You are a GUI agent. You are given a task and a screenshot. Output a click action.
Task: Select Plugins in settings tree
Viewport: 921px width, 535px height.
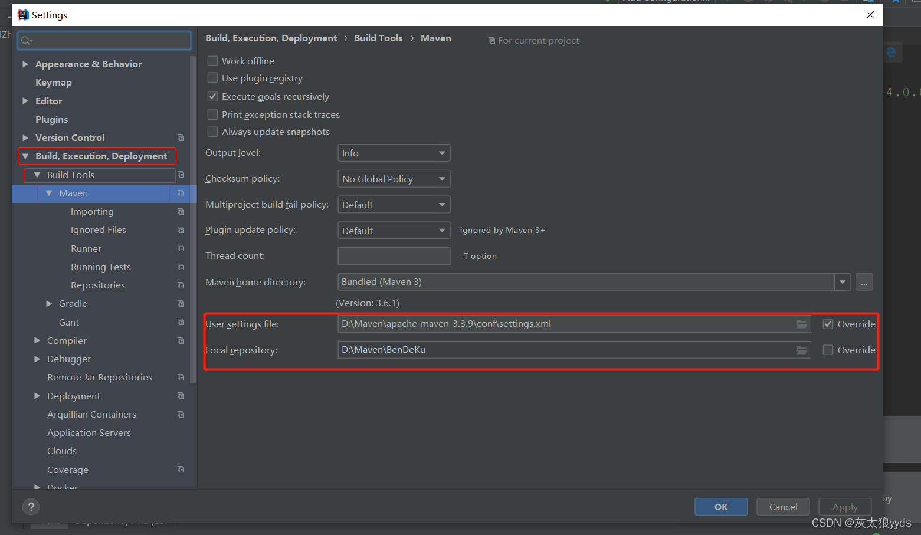pyautogui.click(x=52, y=119)
